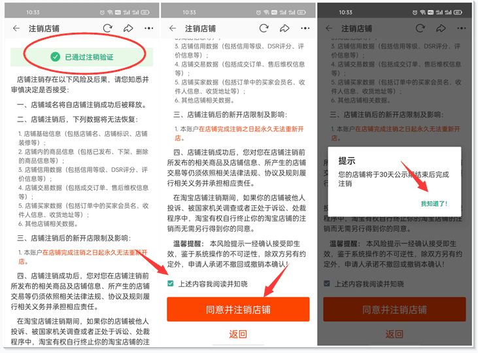Click alarm icon in left phone status bar
Viewport: 478px width, 353px height.
coord(102,12)
